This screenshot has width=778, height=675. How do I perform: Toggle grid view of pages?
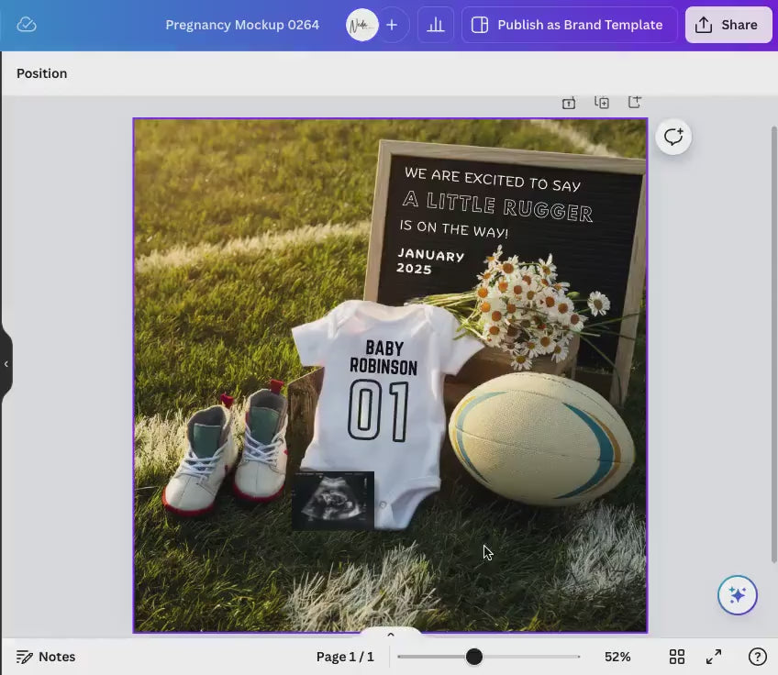[677, 657]
